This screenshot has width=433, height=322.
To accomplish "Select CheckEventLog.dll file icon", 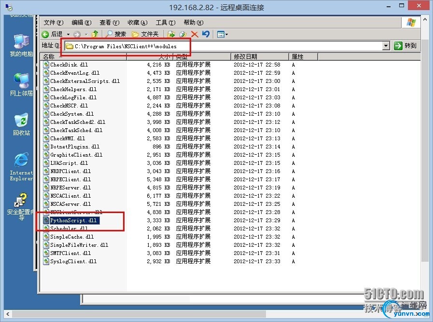I will coord(46,73).
